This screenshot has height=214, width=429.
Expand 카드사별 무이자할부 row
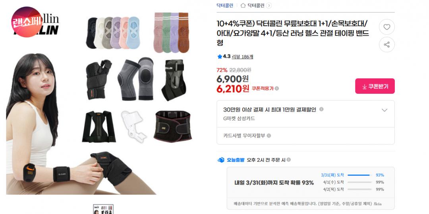click(x=305, y=136)
